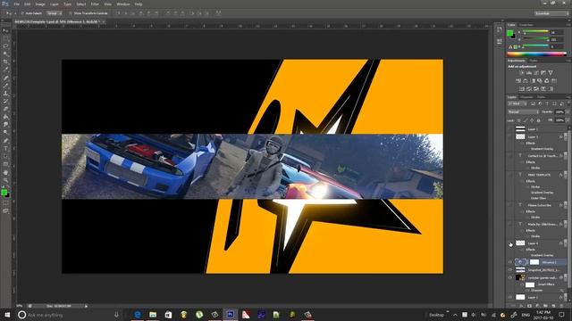572x321 pixels.
Task: Select the Pen tool
Action: (x=5, y=141)
